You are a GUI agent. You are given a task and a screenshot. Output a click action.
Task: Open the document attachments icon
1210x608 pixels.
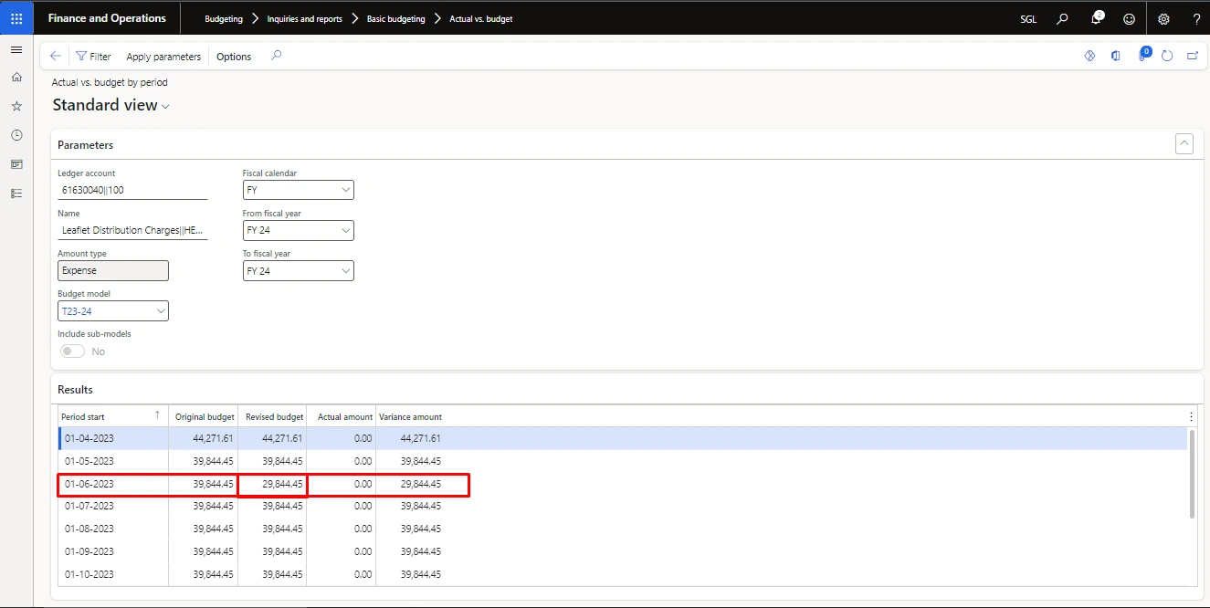pos(1142,56)
